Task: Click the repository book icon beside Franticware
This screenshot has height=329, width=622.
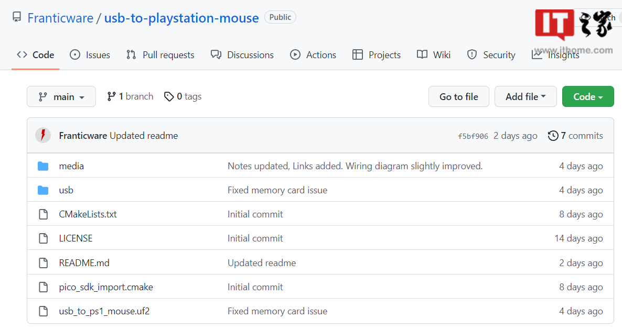Action: tap(17, 17)
